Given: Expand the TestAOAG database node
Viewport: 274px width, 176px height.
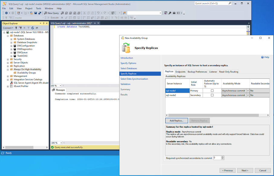Looking at the screenshot, I should point(11,56).
